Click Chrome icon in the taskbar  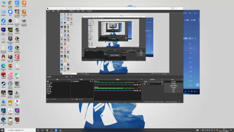47,130
